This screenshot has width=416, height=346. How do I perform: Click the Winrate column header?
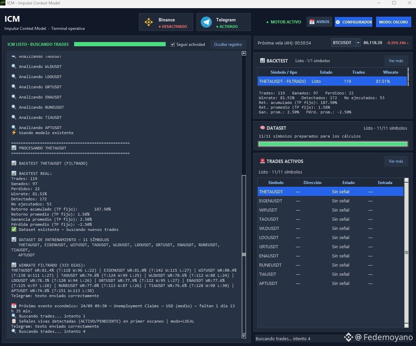tap(390, 72)
